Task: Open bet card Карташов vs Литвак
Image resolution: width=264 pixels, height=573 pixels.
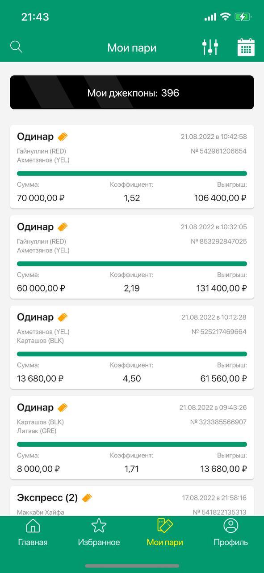Action: click(132, 437)
